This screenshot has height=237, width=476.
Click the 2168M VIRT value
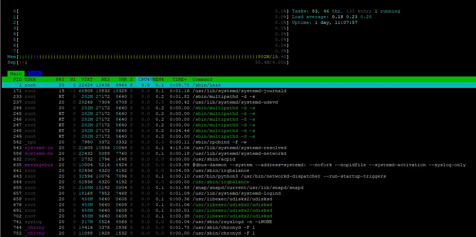86,188
